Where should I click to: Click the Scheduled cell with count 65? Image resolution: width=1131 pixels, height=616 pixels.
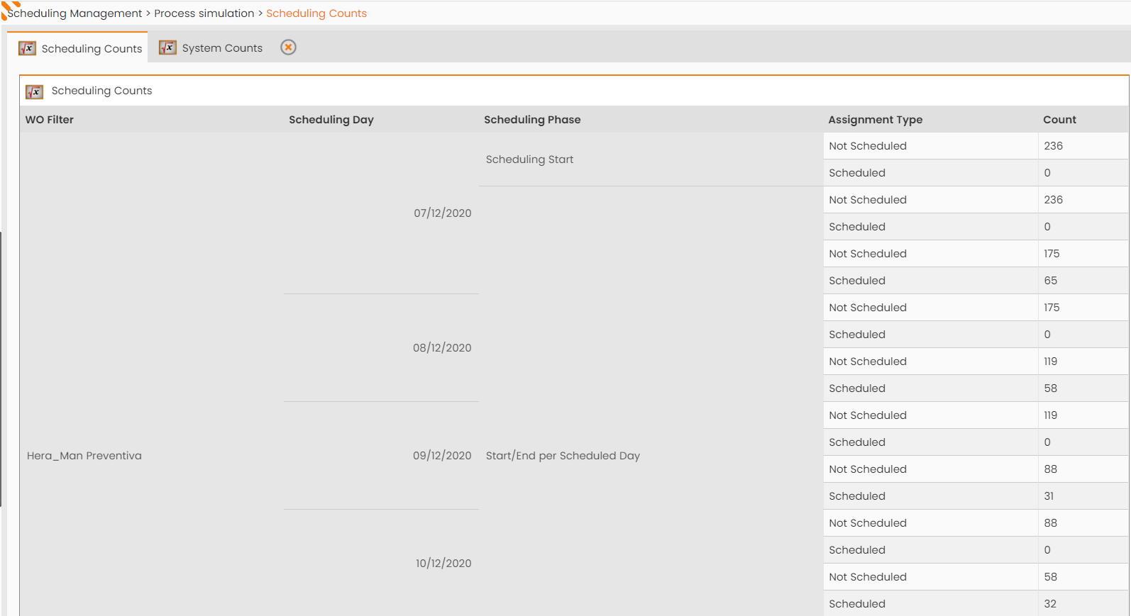pyautogui.click(x=930, y=281)
